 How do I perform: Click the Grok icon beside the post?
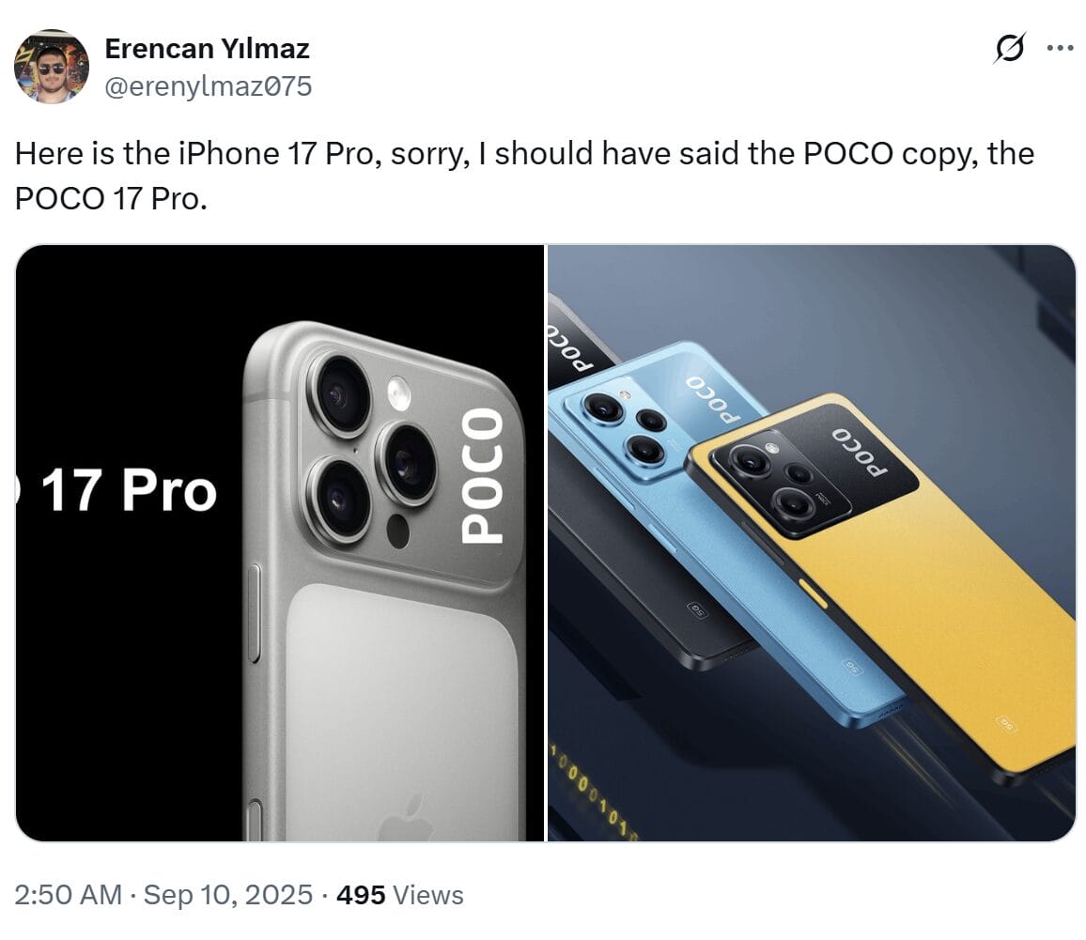coord(1009,49)
